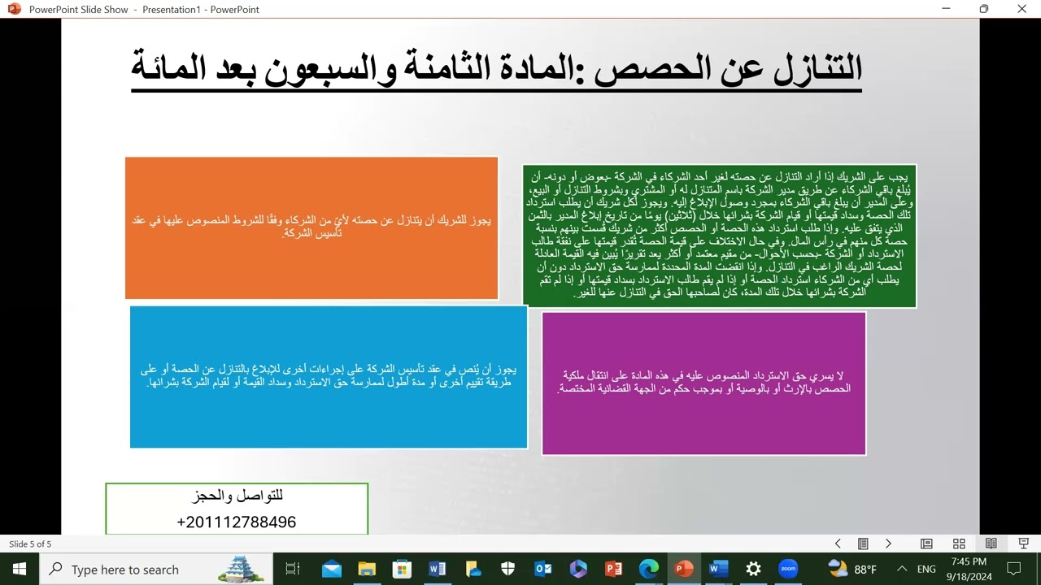Image resolution: width=1041 pixels, height=585 pixels.
Task: Open Zoom from the taskbar
Action: 788,569
